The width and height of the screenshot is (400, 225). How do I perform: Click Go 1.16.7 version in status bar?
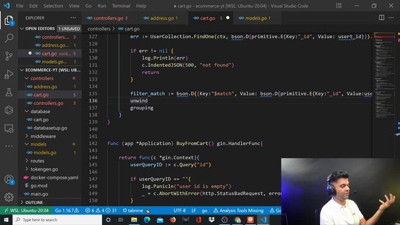click(x=67, y=211)
